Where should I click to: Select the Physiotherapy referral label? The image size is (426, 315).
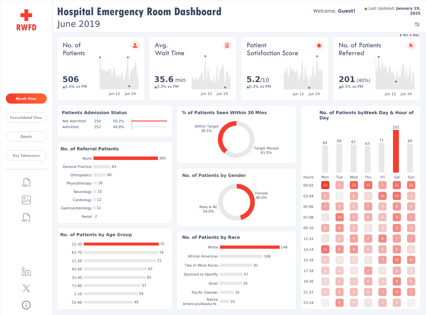pos(79,183)
